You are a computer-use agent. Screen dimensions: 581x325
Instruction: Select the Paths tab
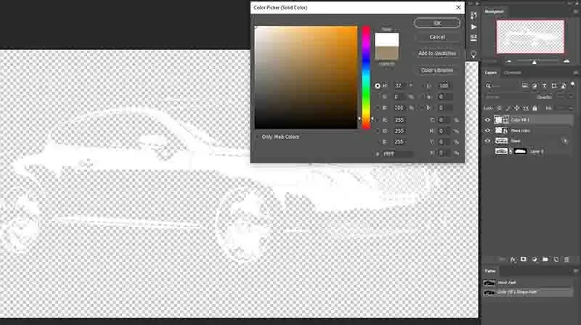pyautogui.click(x=489, y=270)
